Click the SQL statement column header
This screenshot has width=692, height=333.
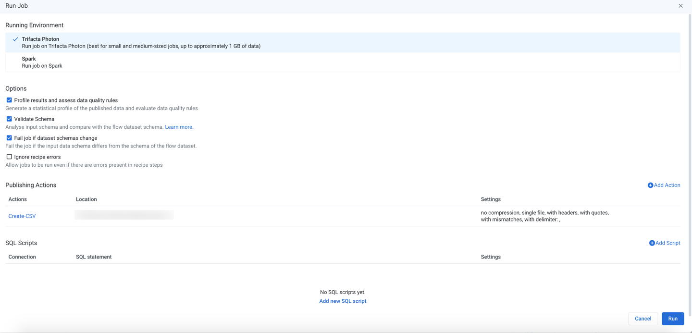pos(94,257)
